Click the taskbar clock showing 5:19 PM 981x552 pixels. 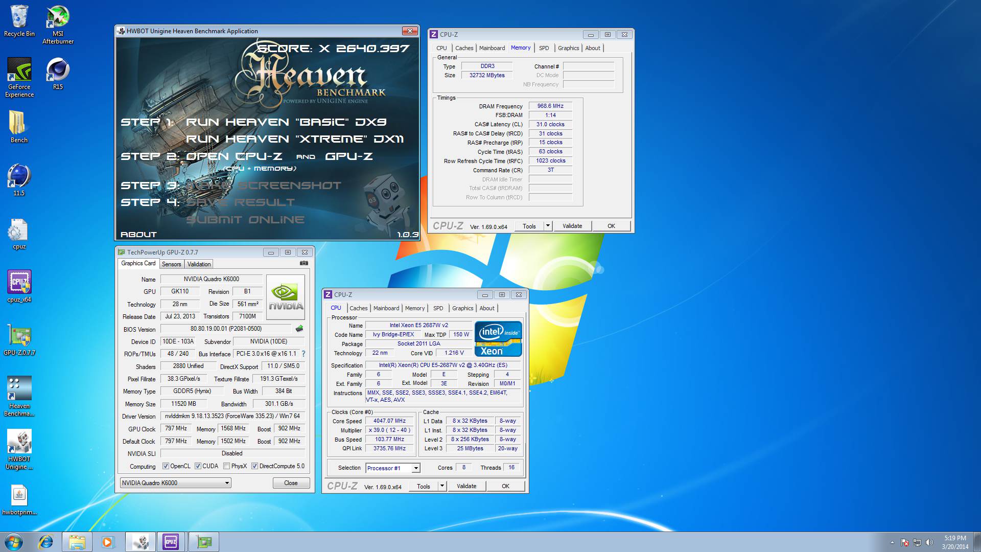955,542
